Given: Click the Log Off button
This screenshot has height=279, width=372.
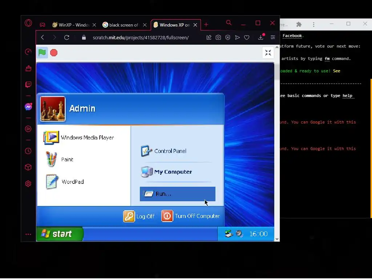Looking at the screenshot, I should 139,216.
